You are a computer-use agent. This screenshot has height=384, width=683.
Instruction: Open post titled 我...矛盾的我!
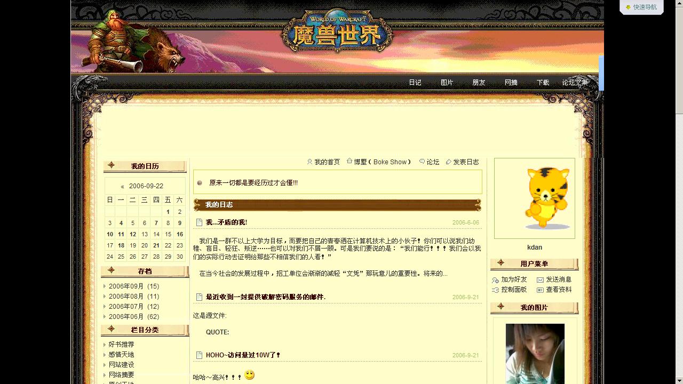pyautogui.click(x=226, y=222)
